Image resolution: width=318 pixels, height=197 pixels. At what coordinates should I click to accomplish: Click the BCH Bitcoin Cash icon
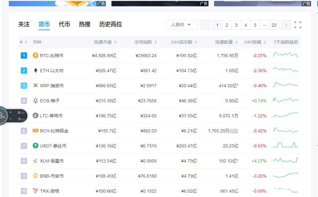[x=35, y=131]
